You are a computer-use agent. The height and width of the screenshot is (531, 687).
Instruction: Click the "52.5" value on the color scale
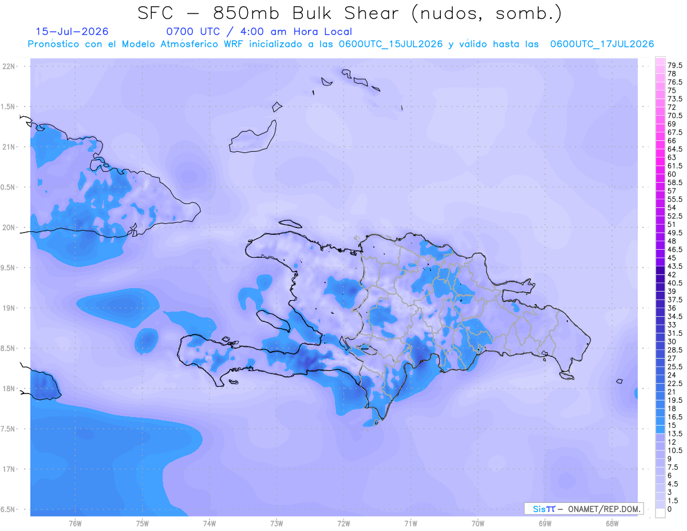[675, 216]
